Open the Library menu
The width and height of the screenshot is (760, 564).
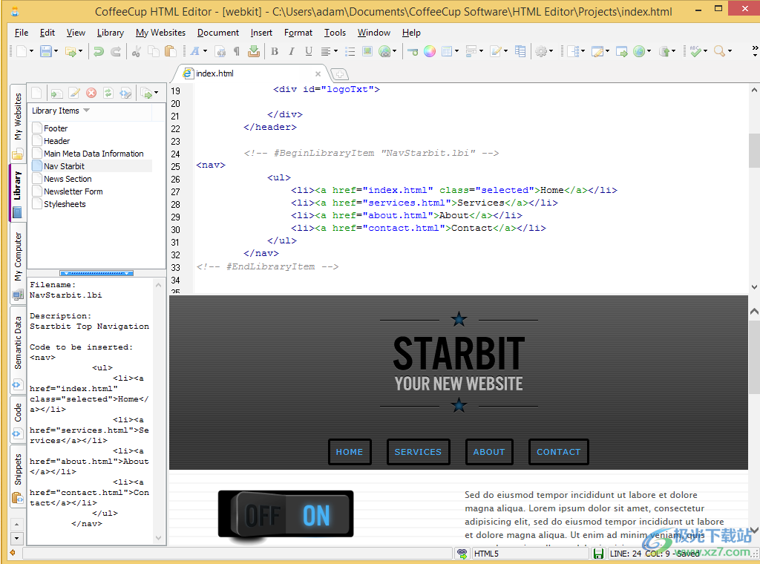(111, 33)
